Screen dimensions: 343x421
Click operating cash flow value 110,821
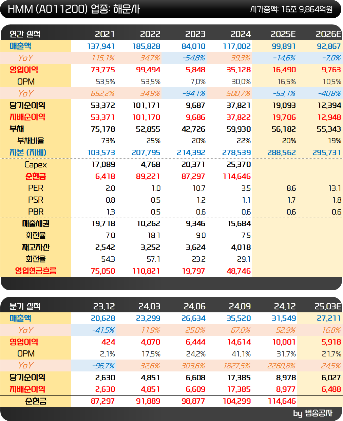point(146,271)
